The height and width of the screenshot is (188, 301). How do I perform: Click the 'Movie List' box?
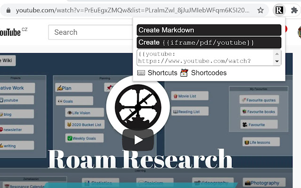(190, 96)
